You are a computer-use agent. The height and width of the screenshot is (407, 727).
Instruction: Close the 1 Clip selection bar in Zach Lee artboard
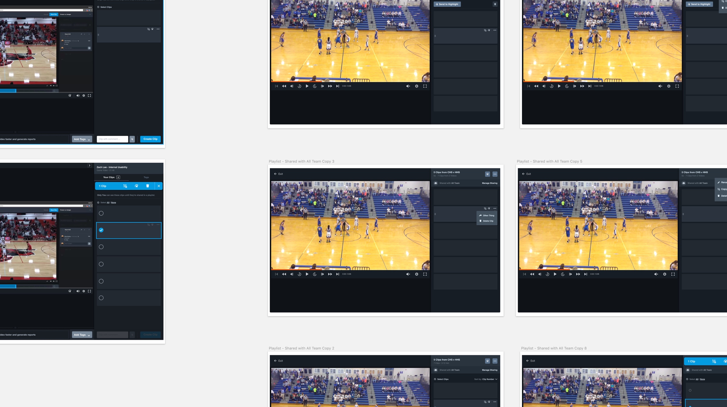[x=159, y=186]
